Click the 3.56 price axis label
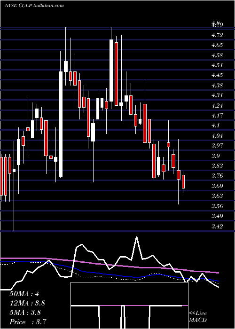Screen dimensions: 235x329 pyautogui.click(x=217, y=206)
